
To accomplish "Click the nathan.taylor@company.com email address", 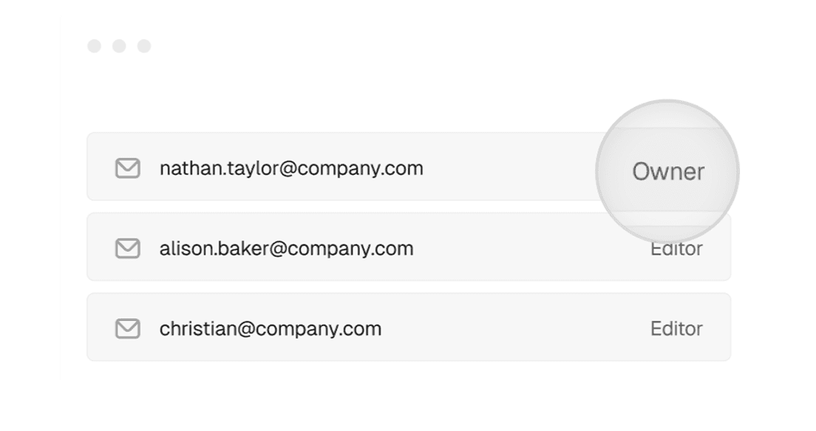I will pyautogui.click(x=291, y=168).
